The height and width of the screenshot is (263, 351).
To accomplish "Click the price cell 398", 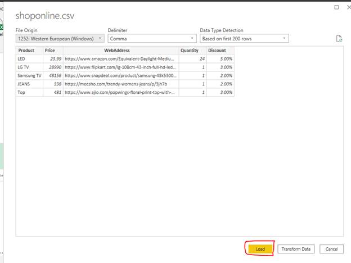I will click(x=53, y=84).
